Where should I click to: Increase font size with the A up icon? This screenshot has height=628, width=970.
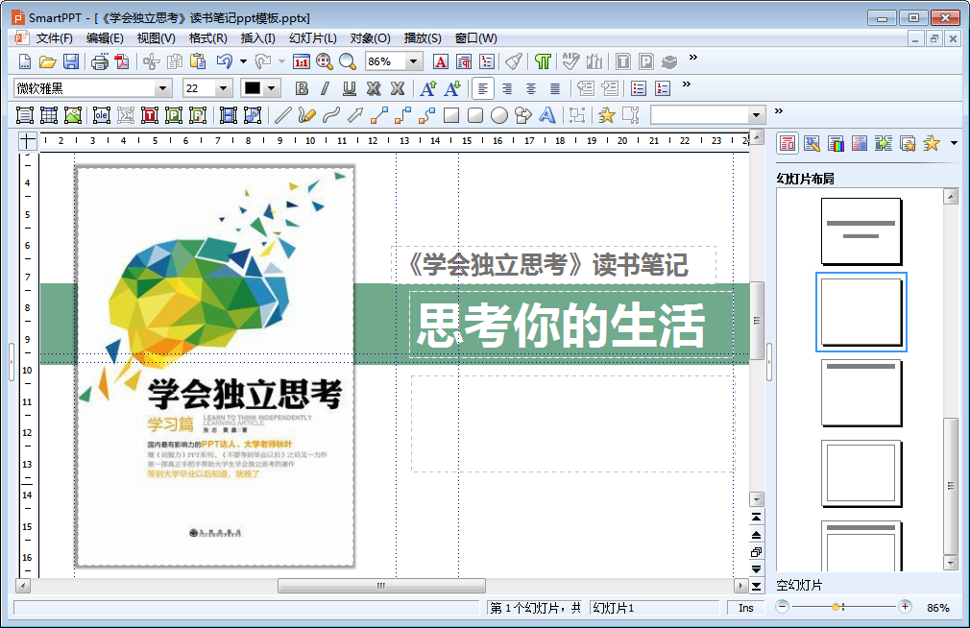click(428, 88)
